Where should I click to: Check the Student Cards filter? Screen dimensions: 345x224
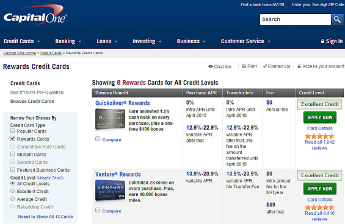(13, 154)
